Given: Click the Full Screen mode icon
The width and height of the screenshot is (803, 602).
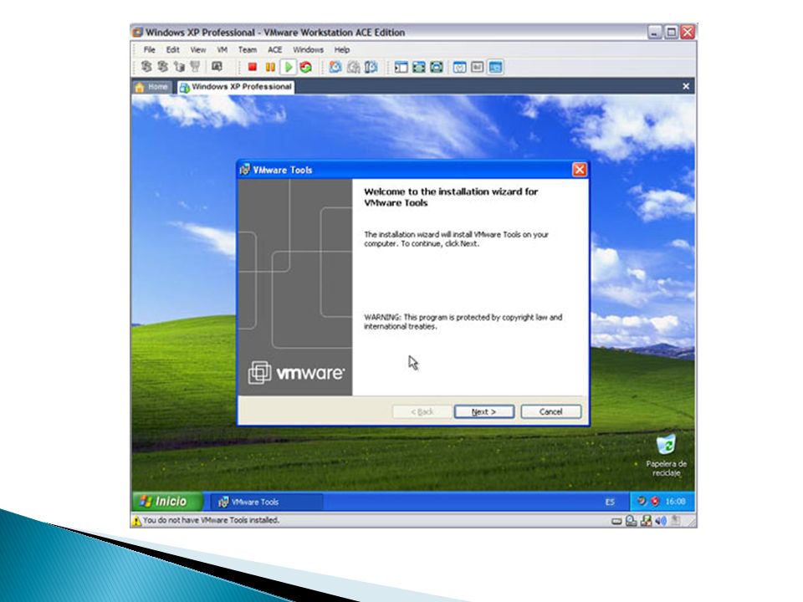Looking at the screenshot, I should coord(419,67).
